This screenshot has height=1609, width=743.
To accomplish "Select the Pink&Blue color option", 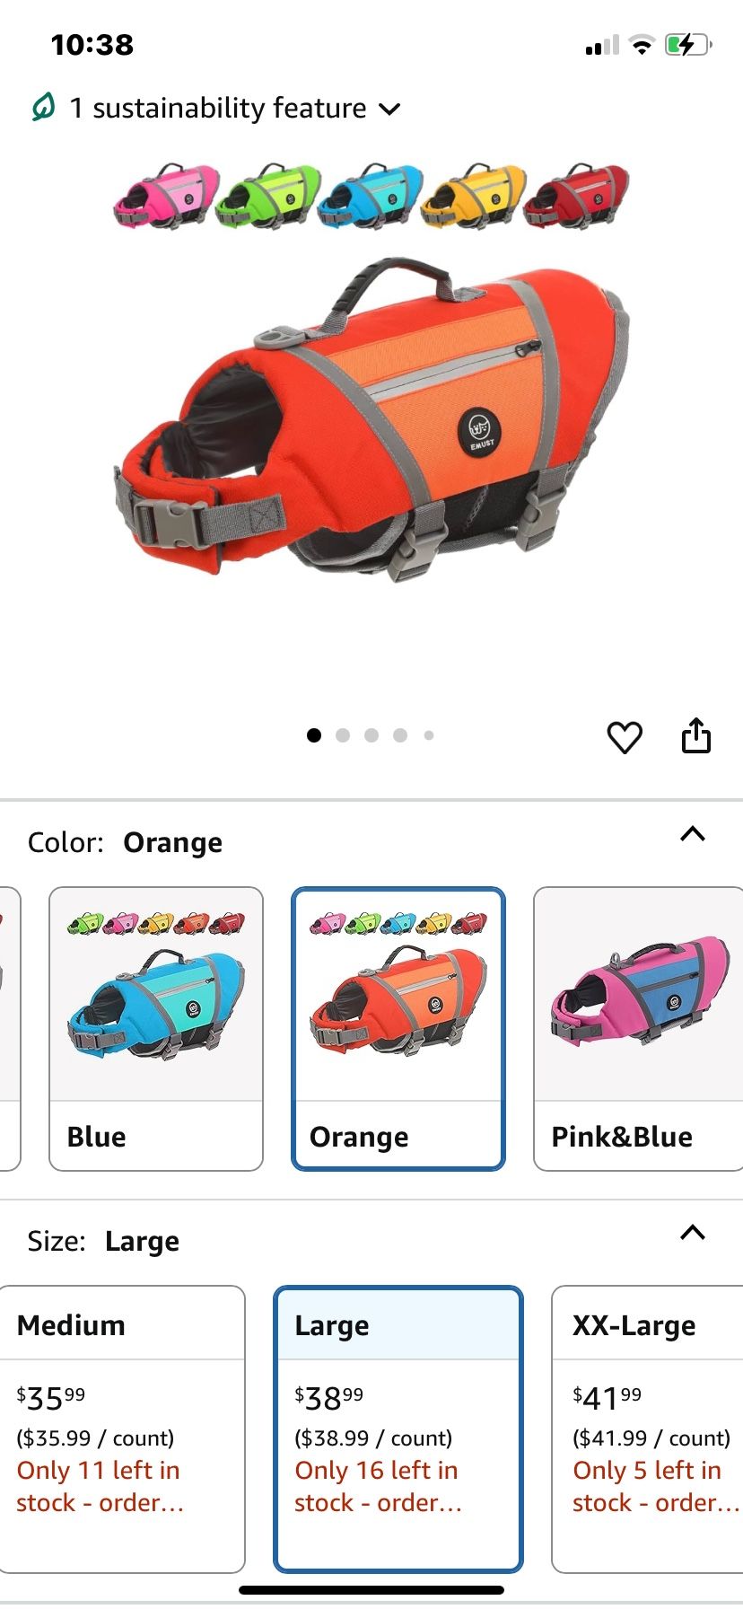I will click(638, 1029).
